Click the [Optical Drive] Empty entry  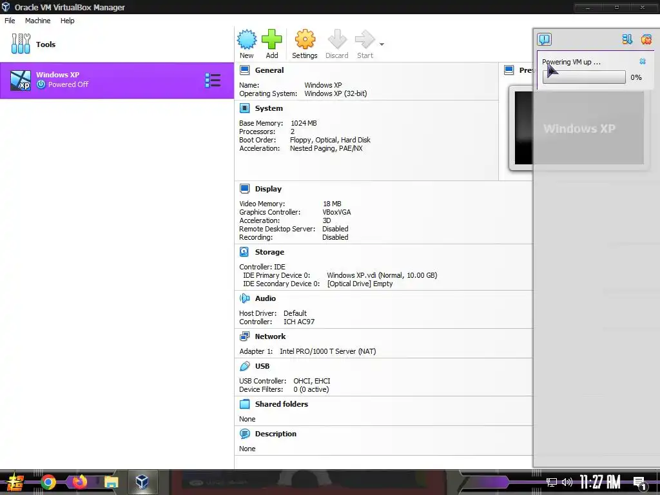point(360,284)
